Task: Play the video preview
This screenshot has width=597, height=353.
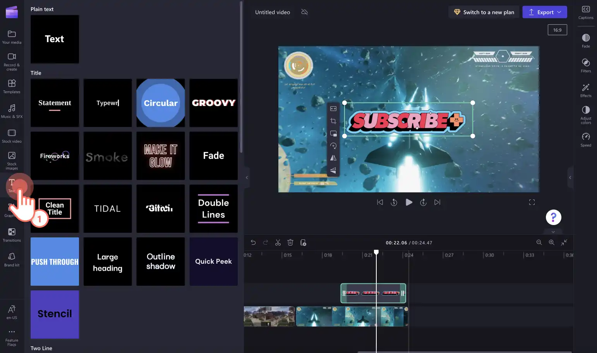Action: [x=409, y=202]
